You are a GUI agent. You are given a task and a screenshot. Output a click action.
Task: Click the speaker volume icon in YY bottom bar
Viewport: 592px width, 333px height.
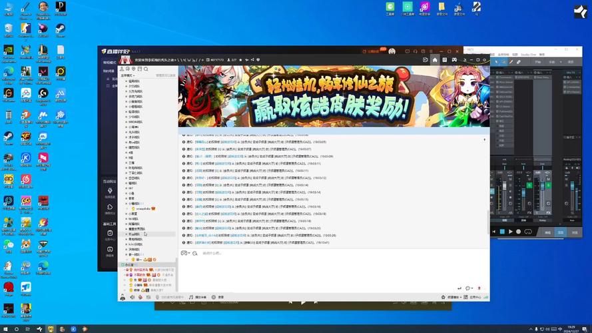click(133, 297)
